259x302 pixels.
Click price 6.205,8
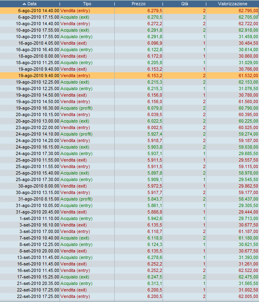pos(155,63)
